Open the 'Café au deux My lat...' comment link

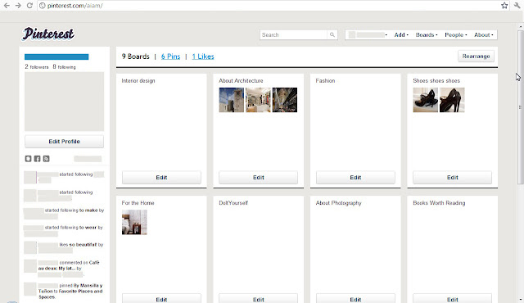coord(69,265)
